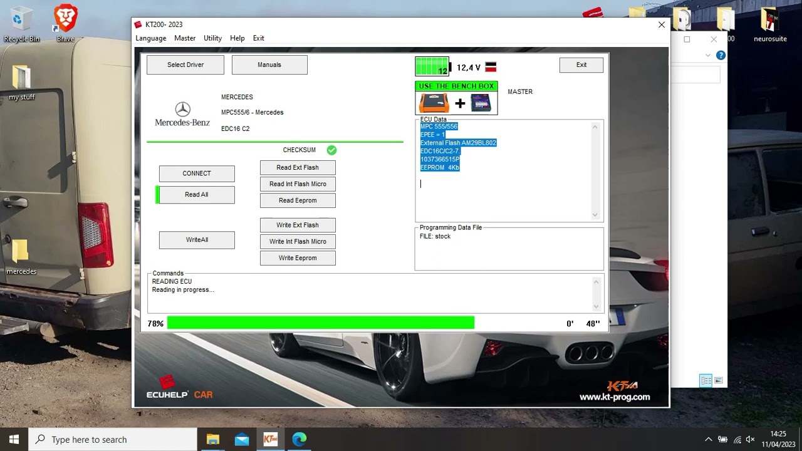
Task: Click the Write Eeprom button
Action: pyautogui.click(x=298, y=258)
